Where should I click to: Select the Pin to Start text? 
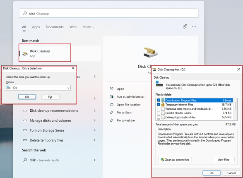[x=124, y=113]
